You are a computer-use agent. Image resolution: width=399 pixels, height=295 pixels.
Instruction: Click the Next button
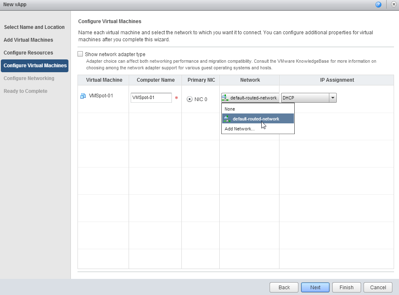[315, 287]
